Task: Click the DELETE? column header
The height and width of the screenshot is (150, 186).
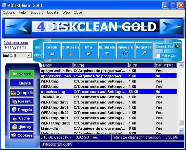Action: (166, 66)
